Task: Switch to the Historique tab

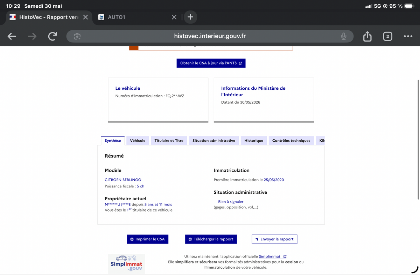Action: click(x=254, y=141)
